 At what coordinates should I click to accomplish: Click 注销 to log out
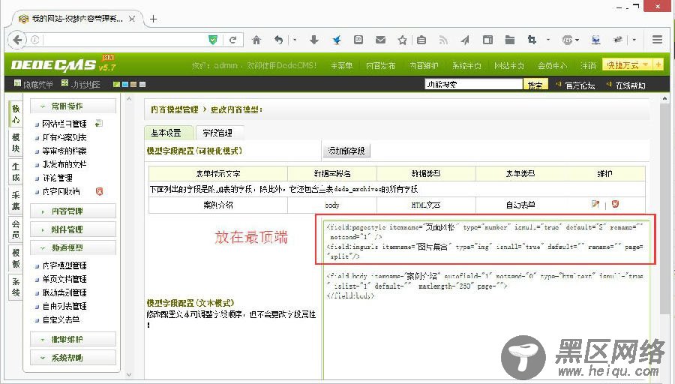pos(587,65)
